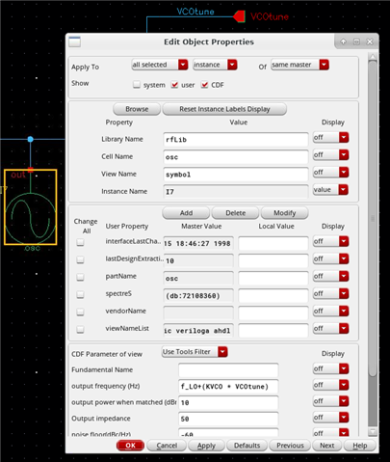Click the Apply button

pos(206,446)
